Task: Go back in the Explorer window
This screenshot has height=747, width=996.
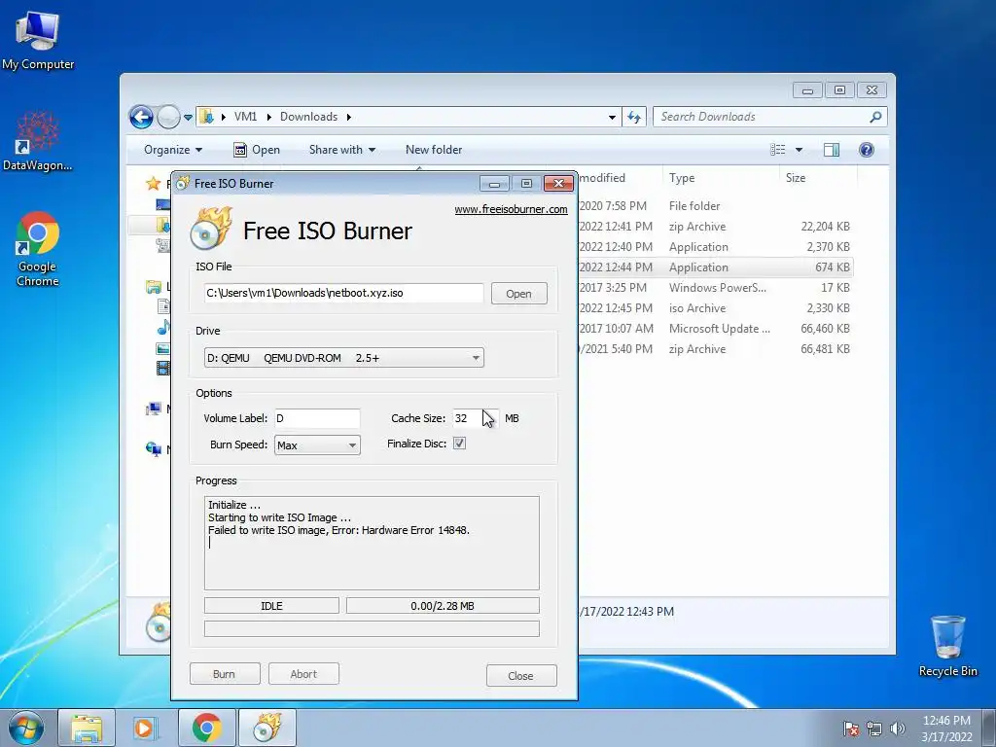Action: pos(141,117)
